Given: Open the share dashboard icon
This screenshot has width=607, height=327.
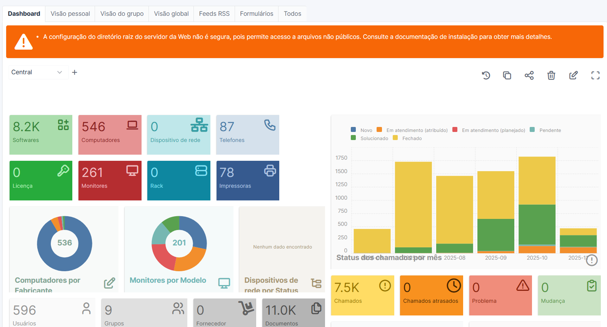Looking at the screenshot, I should (529, 75).
